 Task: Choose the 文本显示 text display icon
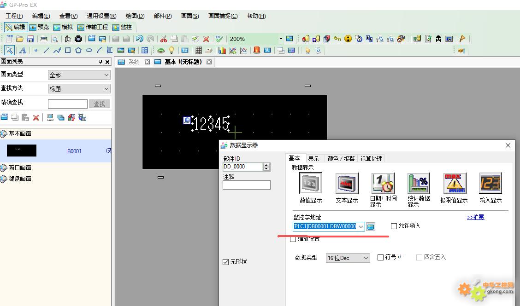[347, 184]
